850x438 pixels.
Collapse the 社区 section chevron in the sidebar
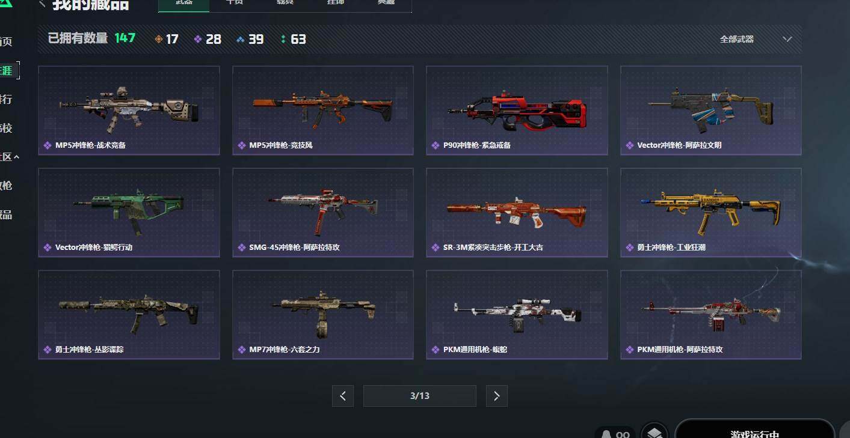[16, 157]
